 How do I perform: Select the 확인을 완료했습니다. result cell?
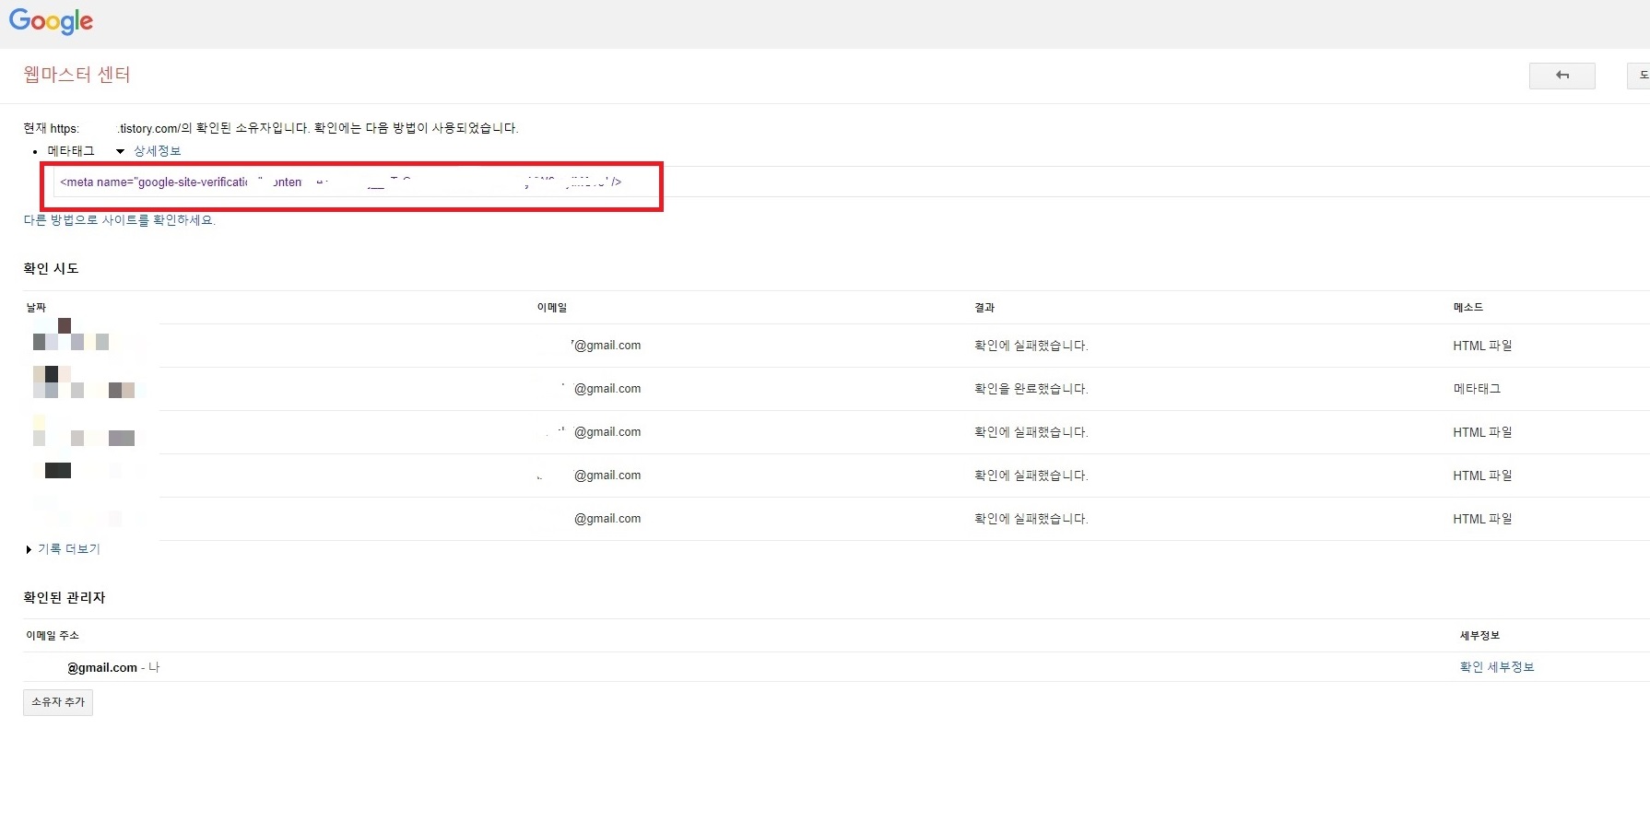click(1031, 389)
